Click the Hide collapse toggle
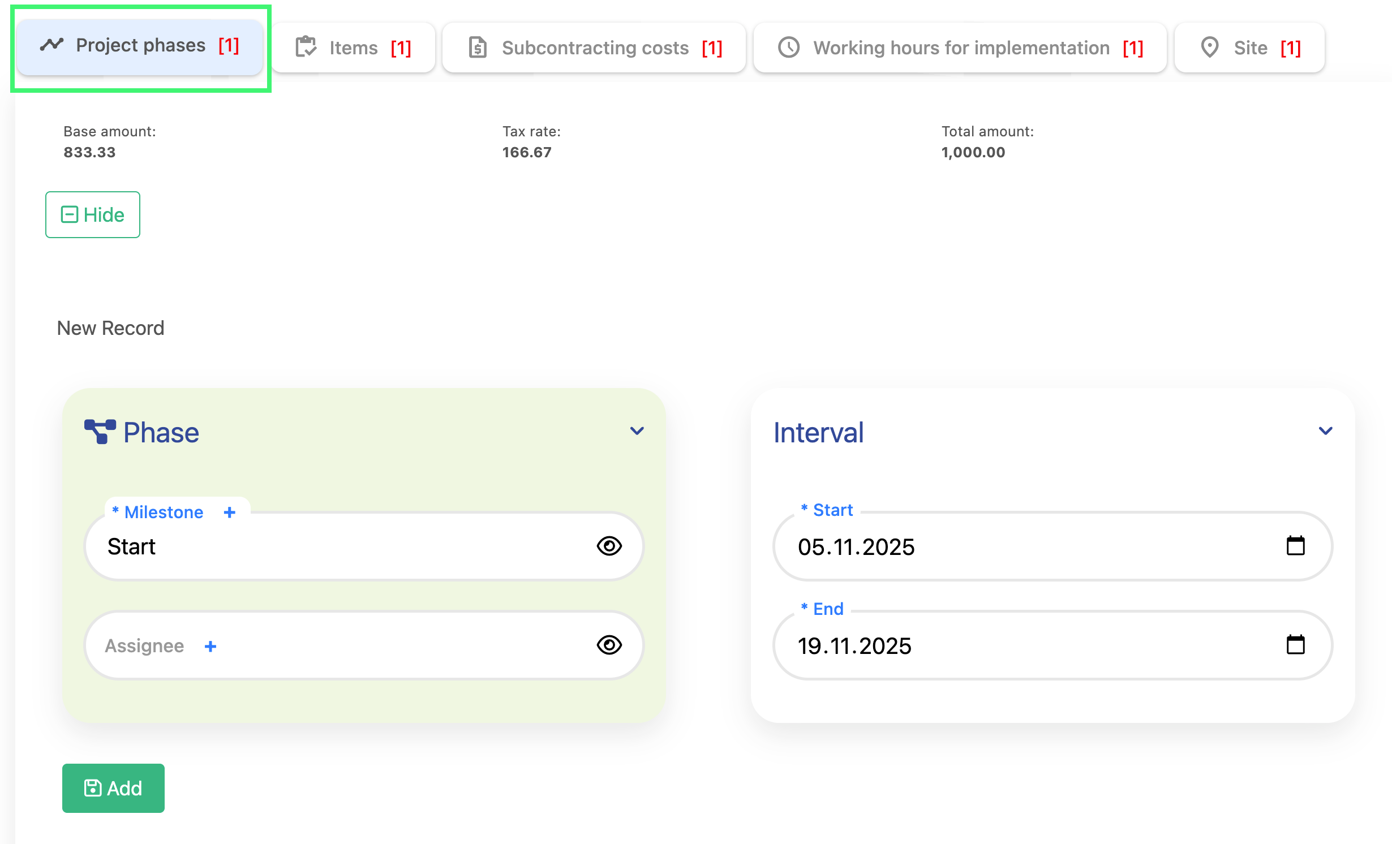1392x844 pixels. (92, 214)
